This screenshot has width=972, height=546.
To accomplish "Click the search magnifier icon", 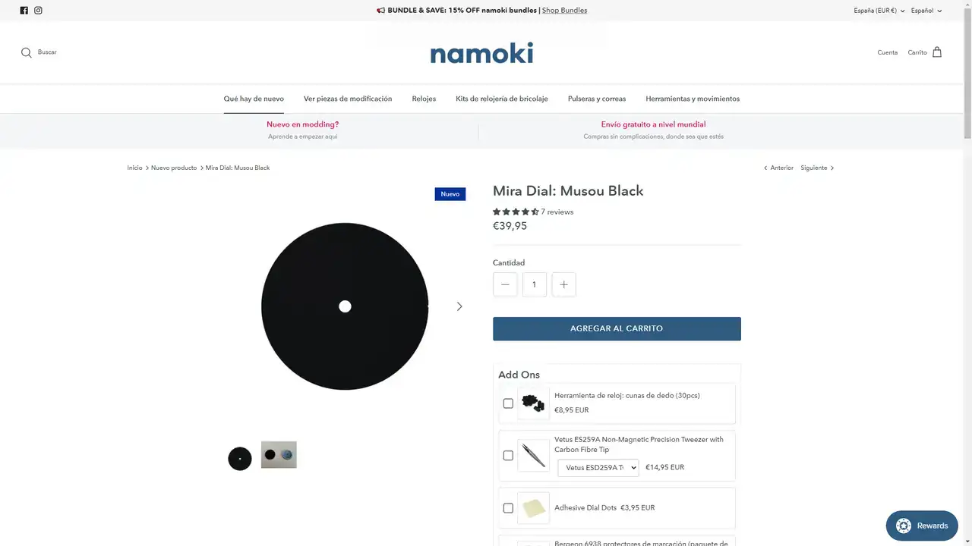I will tap(27, 52).
